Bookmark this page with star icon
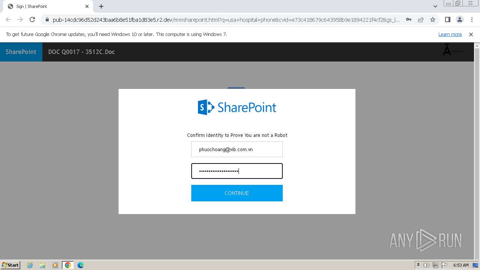This screenshot has height=270, width=480. pos(433,19)
